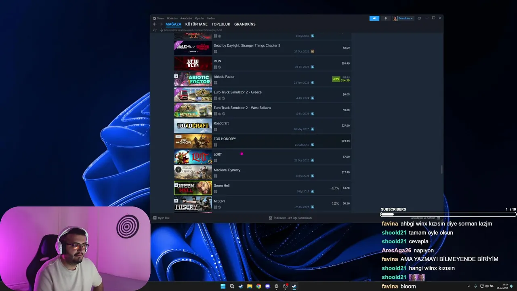Click the LORT thumbnail image
This screenshot has width=517, height=291.
click(193, 157)
